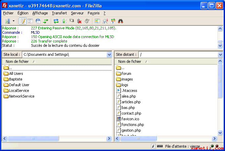Viewport: 225px width, 151px height.
Task: Click the process queue toolbar icon
Action: coord(64,21)
